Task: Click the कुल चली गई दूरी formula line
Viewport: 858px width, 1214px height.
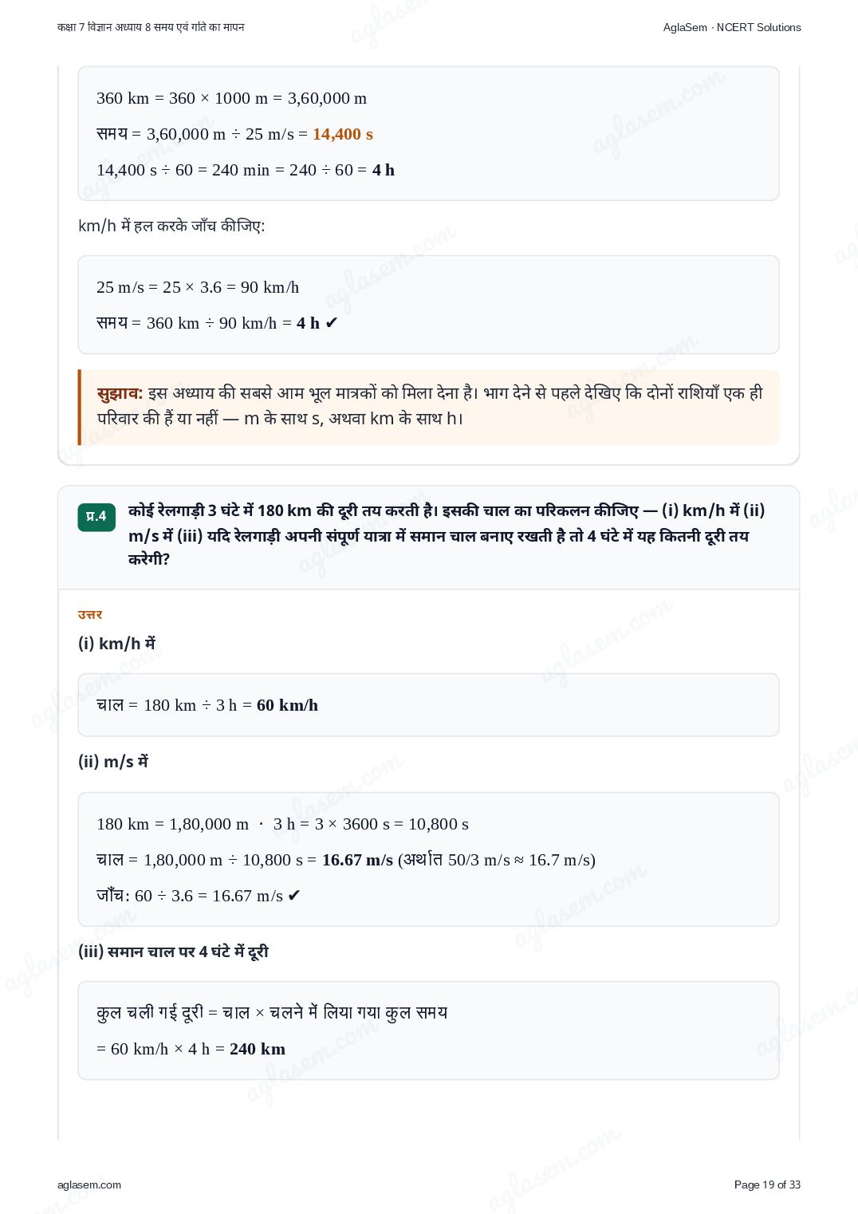Action: coord(272,1013)
